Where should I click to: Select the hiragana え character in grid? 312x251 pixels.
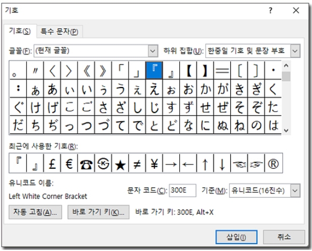point(154,89)
